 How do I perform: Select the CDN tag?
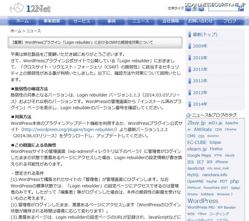click(218, 129)
